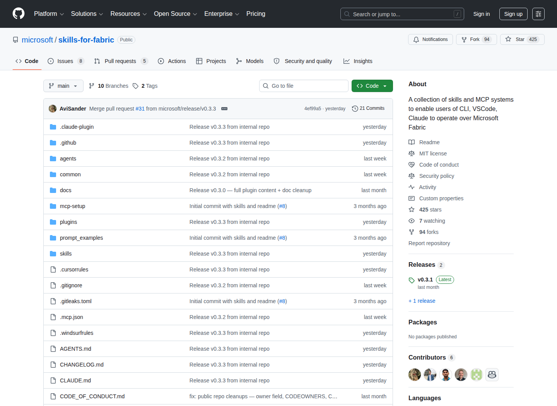
Task: Click the Notifications button
Action: click(431, 39)
